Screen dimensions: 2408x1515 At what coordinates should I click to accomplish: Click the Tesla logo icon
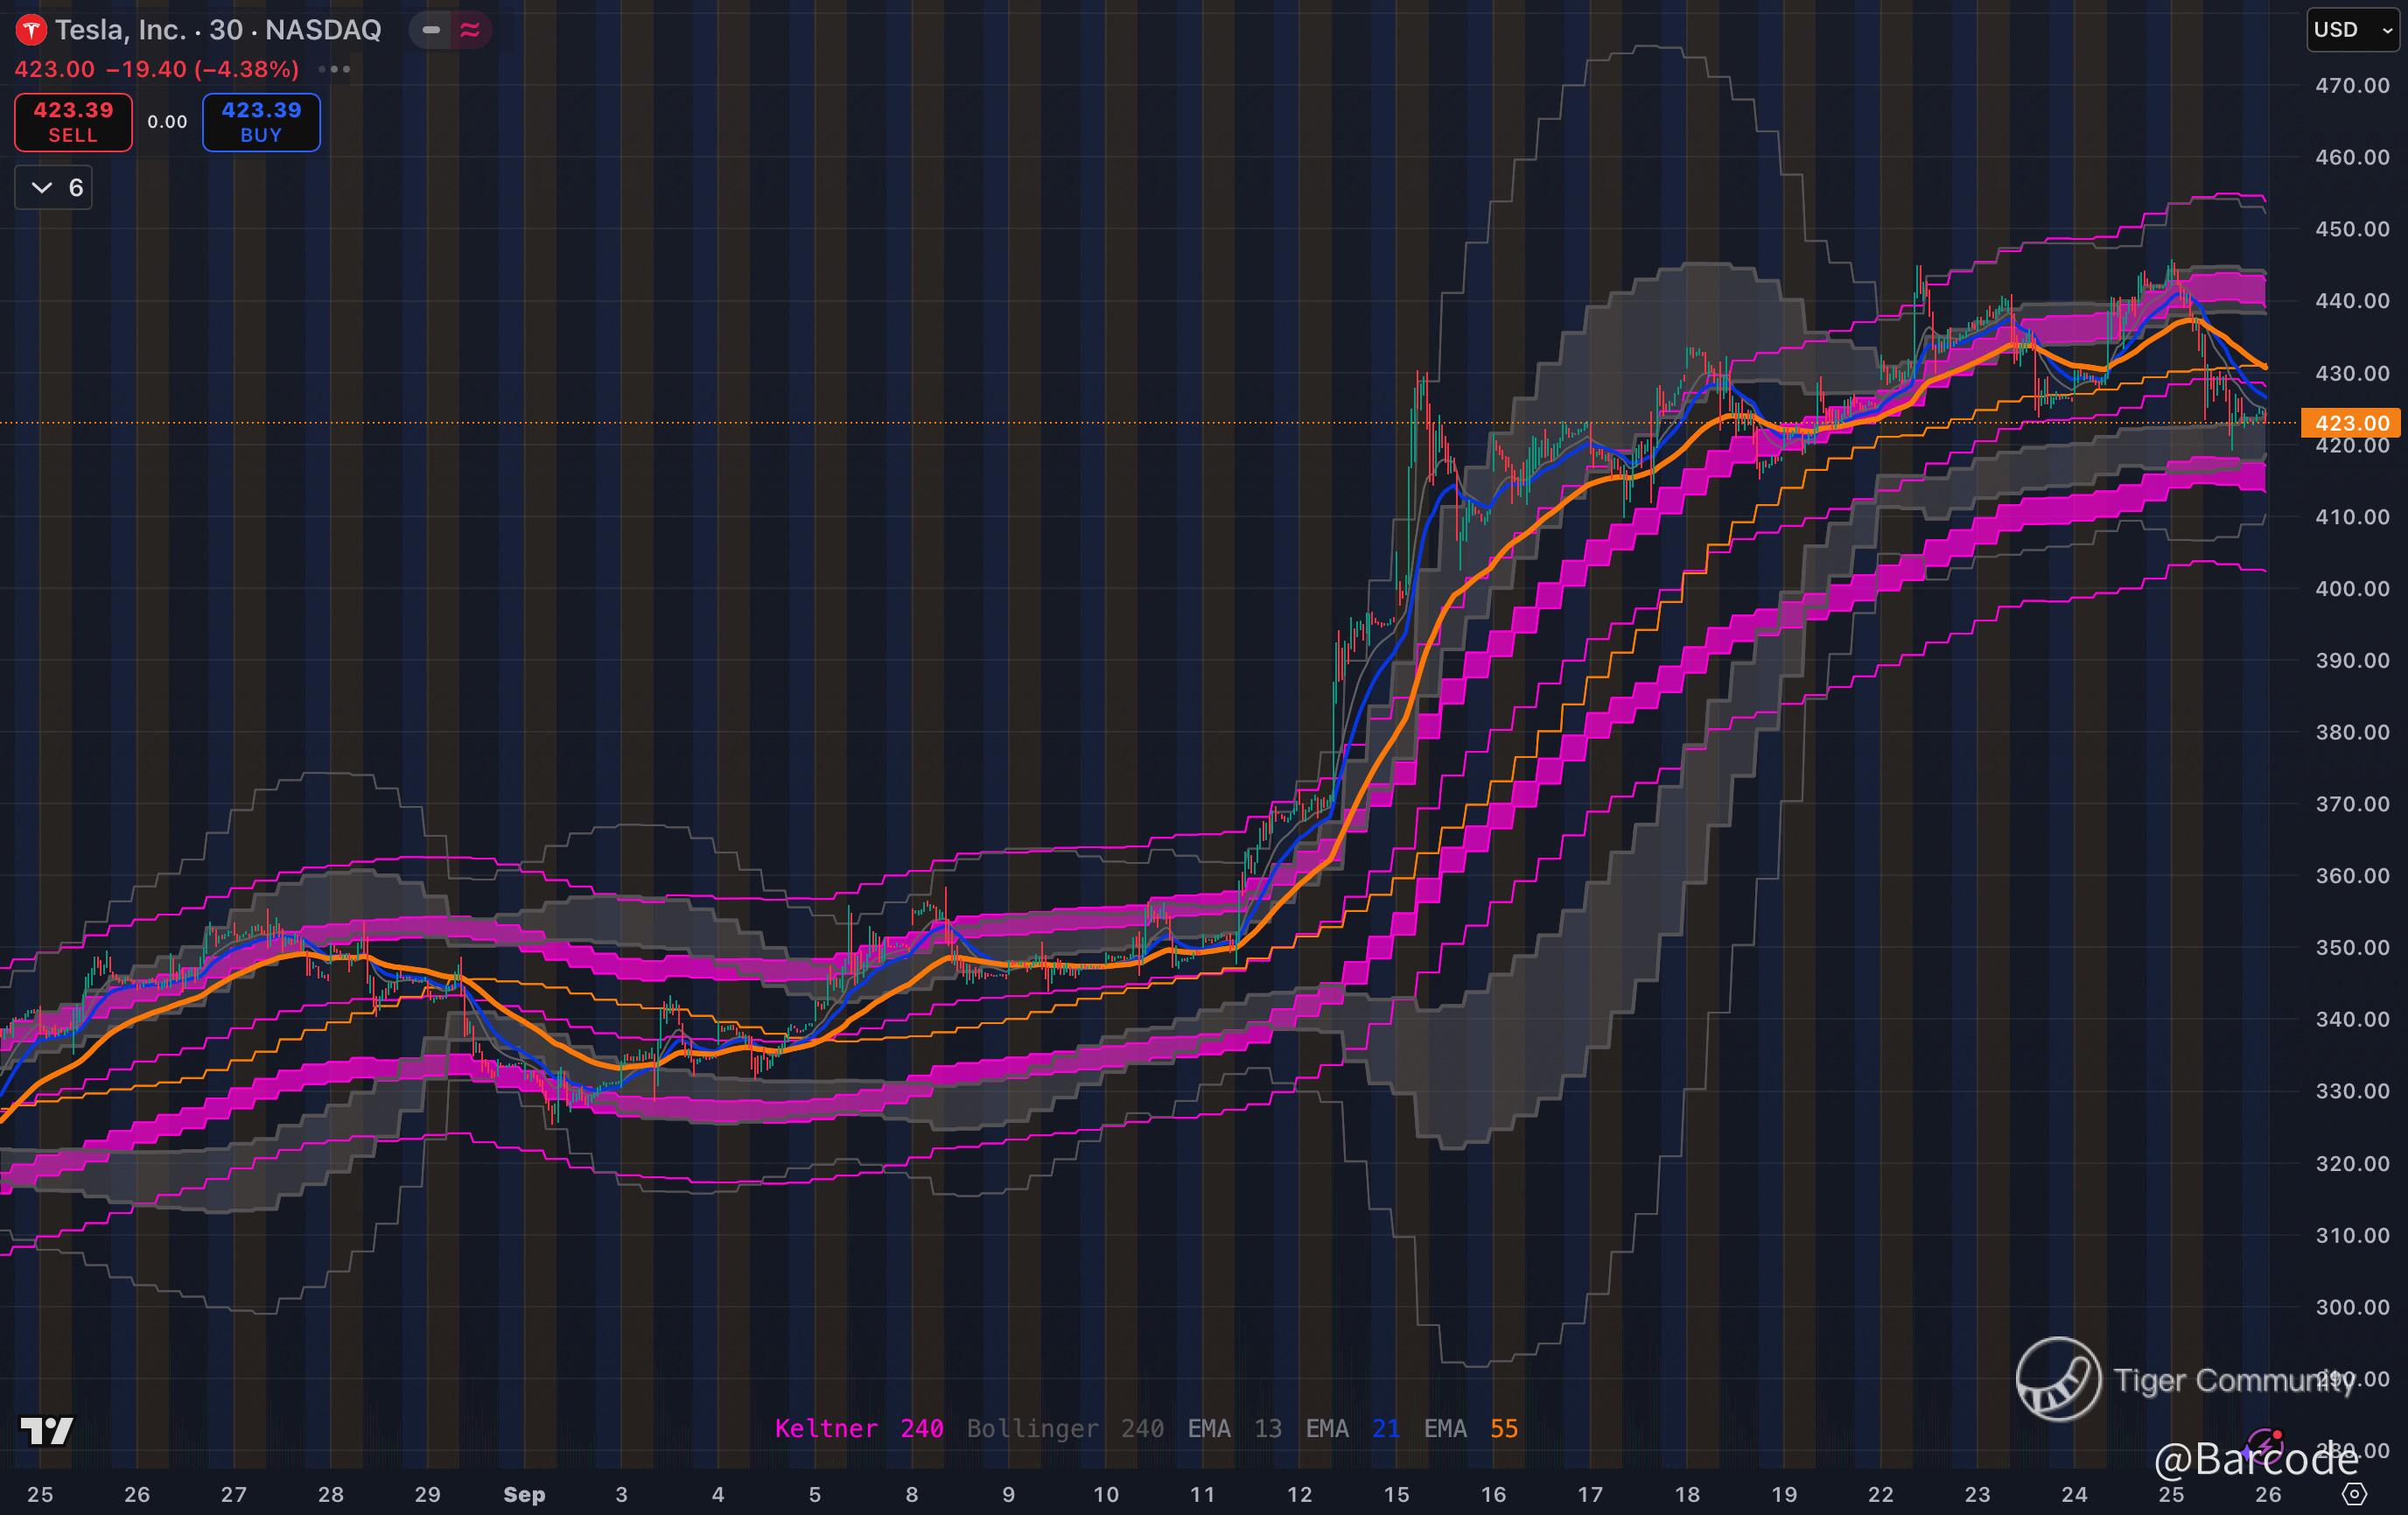(31, 30)
